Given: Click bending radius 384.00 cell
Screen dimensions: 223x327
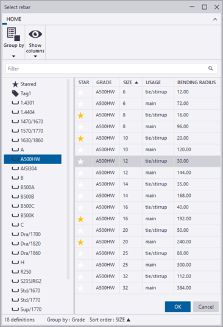Looking at the screenshot, I should coord(197,288).
